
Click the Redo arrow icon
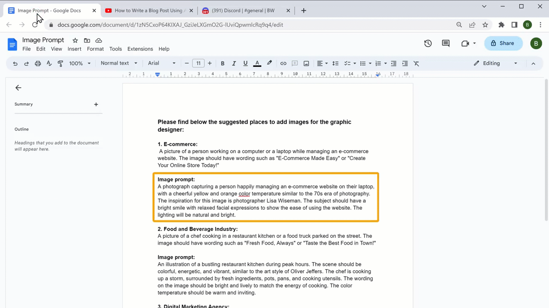tap(26, 63)
